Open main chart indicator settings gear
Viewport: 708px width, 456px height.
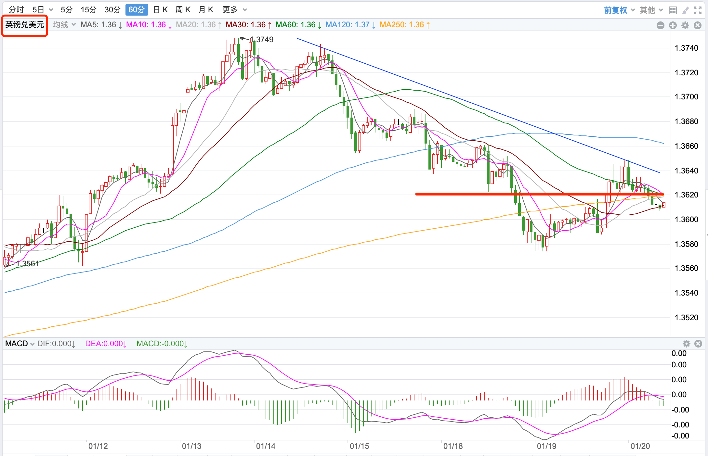(685, 25)
